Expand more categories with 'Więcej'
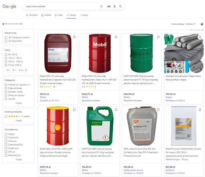This screenshot has width=205, height=177. tap(18, 103)
